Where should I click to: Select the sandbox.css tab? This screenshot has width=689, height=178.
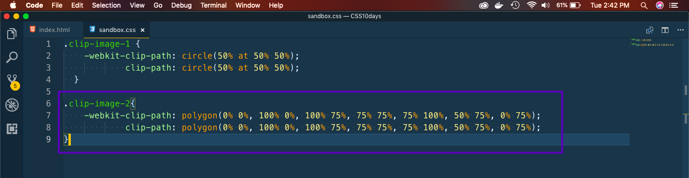[x=117, y=30]
